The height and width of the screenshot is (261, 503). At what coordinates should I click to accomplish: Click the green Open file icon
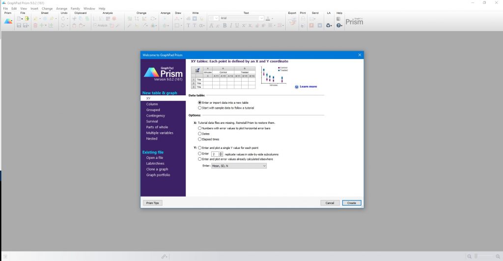(27, 19)
